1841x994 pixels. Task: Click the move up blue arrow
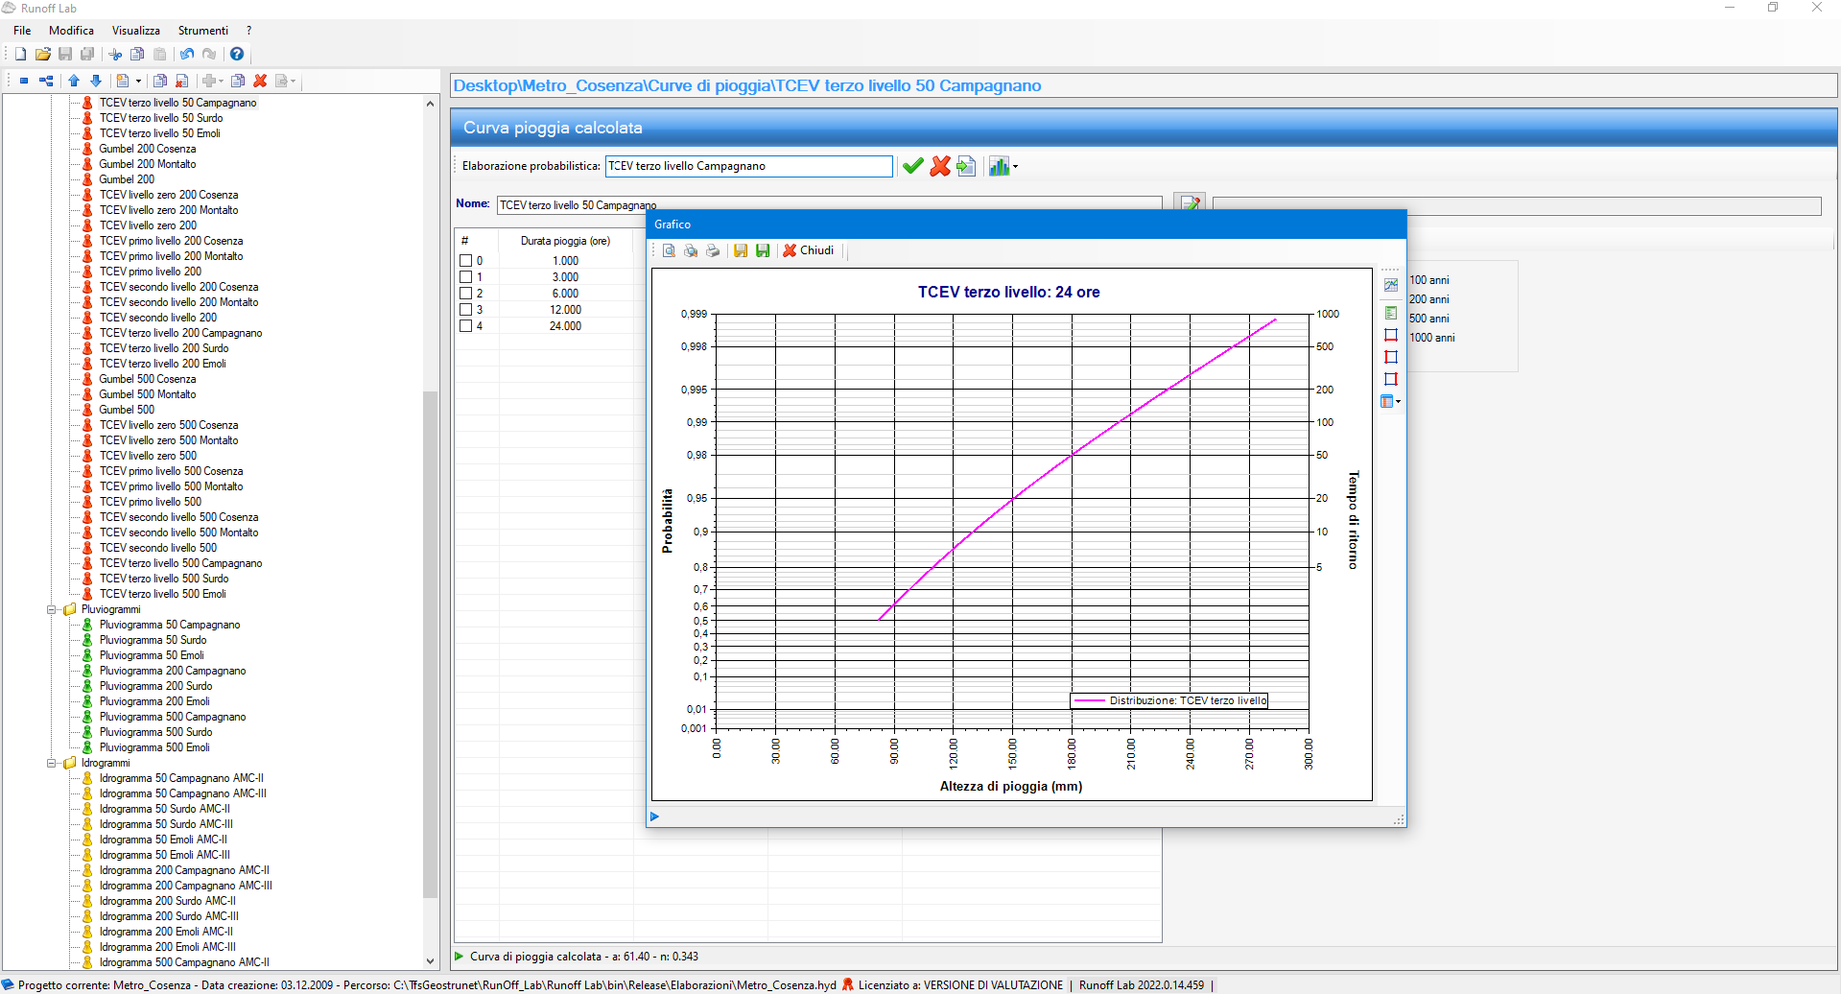74,81
